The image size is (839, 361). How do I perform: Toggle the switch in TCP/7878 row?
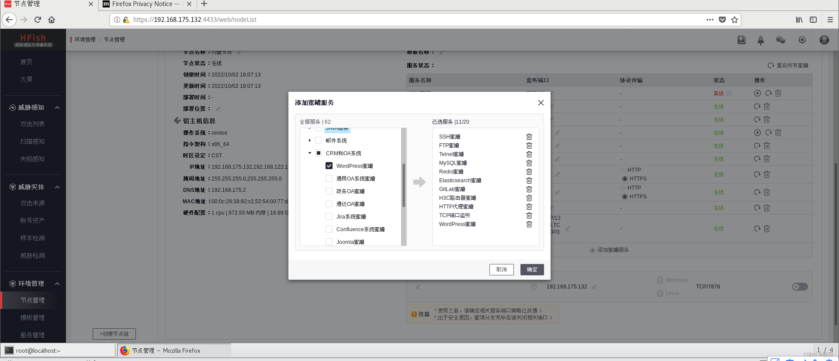point(800,287)
